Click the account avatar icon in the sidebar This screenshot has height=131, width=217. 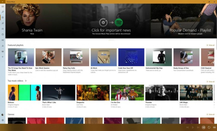pos(3,115)
